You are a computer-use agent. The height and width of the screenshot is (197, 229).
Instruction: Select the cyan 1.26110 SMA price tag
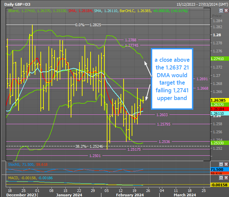coord(220,113)
